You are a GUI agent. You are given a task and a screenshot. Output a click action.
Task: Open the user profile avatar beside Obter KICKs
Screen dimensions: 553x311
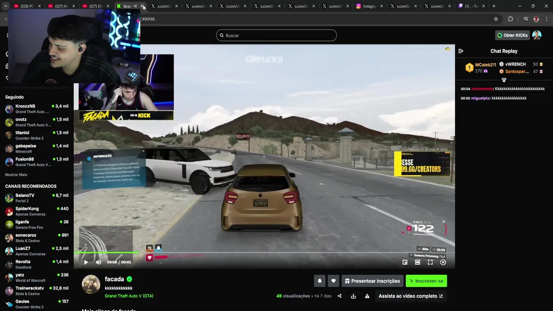537,35
